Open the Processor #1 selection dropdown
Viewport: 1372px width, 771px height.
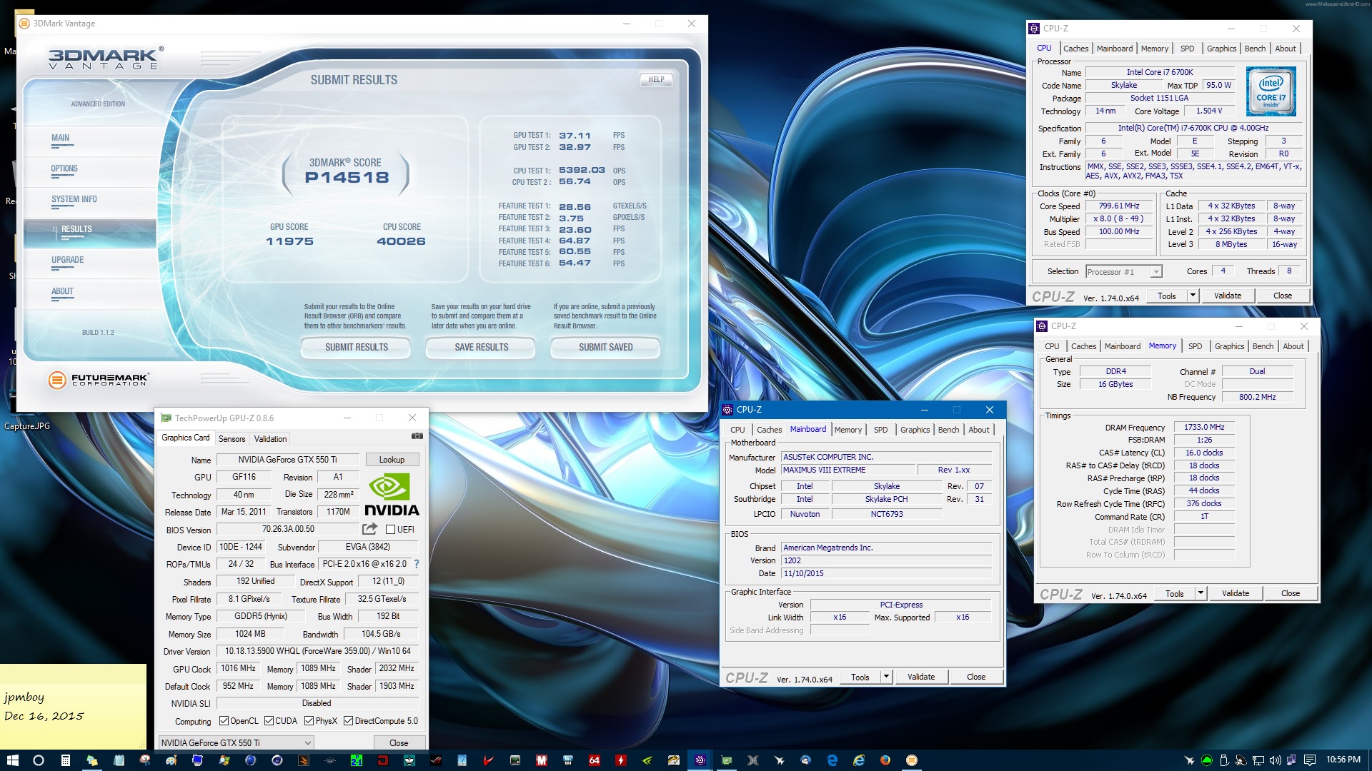coord(1123,272)
